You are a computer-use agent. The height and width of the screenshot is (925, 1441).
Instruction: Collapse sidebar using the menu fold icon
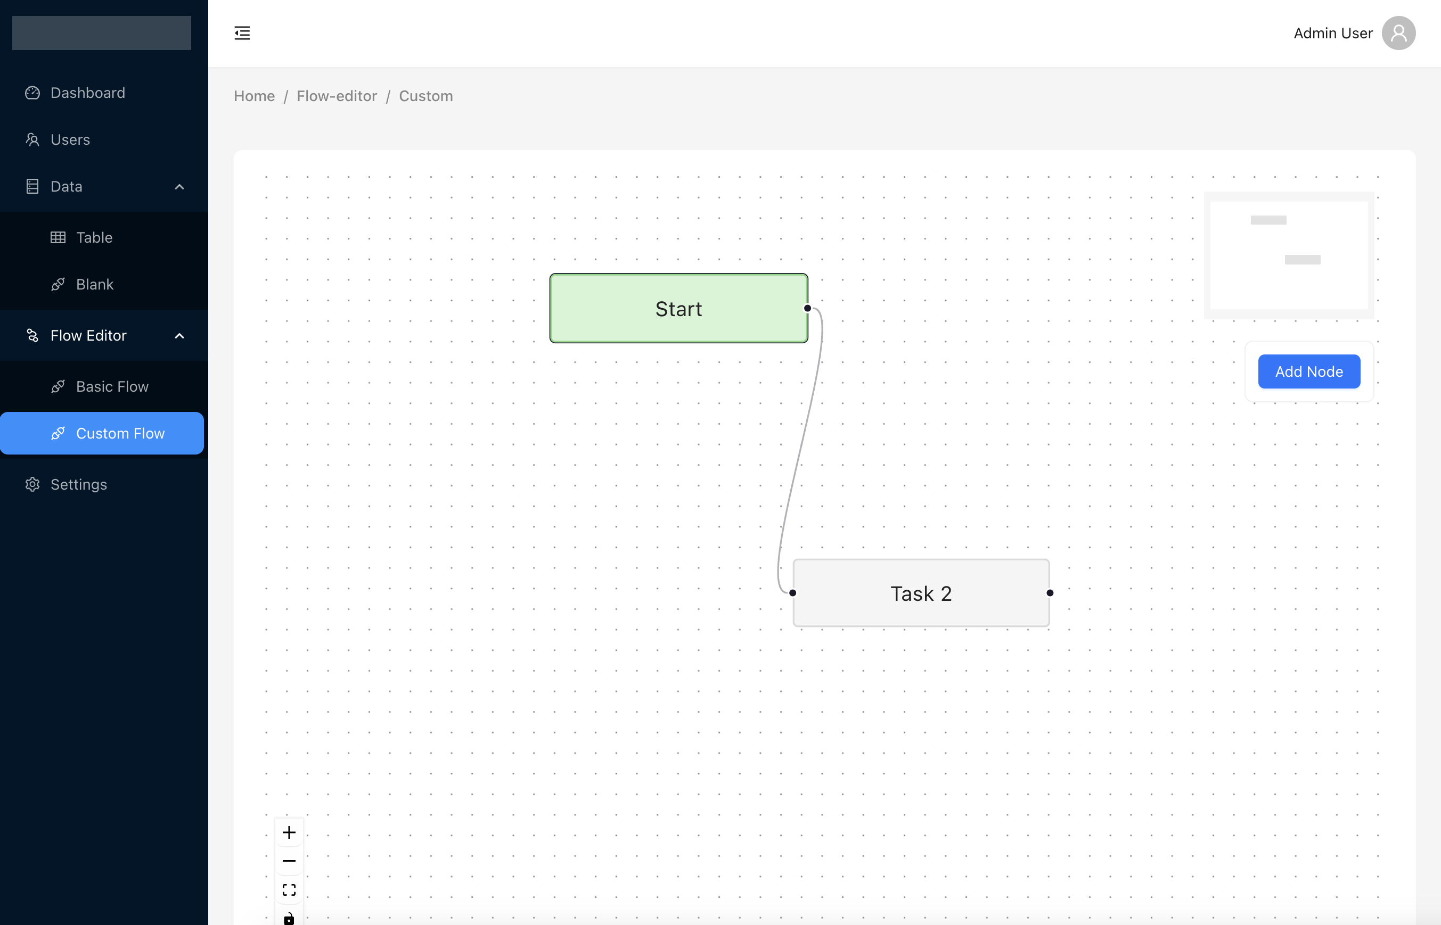point(242,33)
